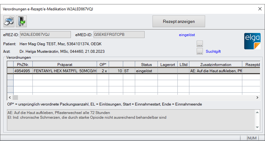The image size is (265, 141).
Task: Click the Zusatzinformation column header
Action: click(215, 64)
